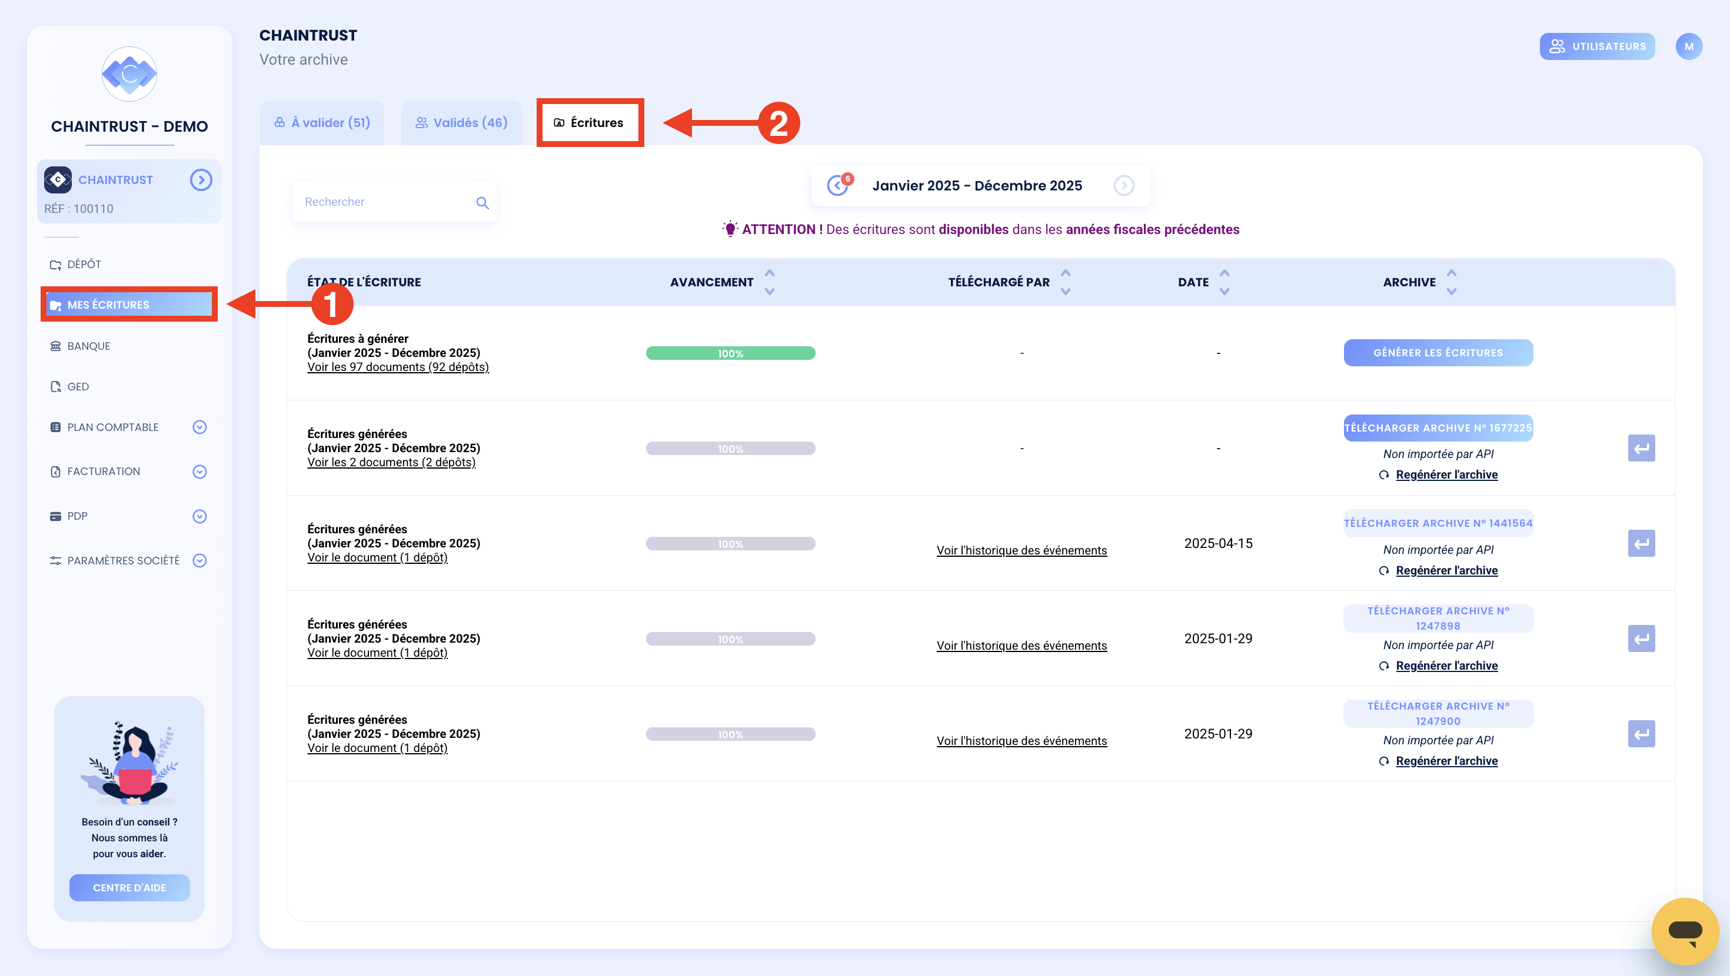Open Mes écritures in sidebar

pyautogui.click(x=129, y=304)
